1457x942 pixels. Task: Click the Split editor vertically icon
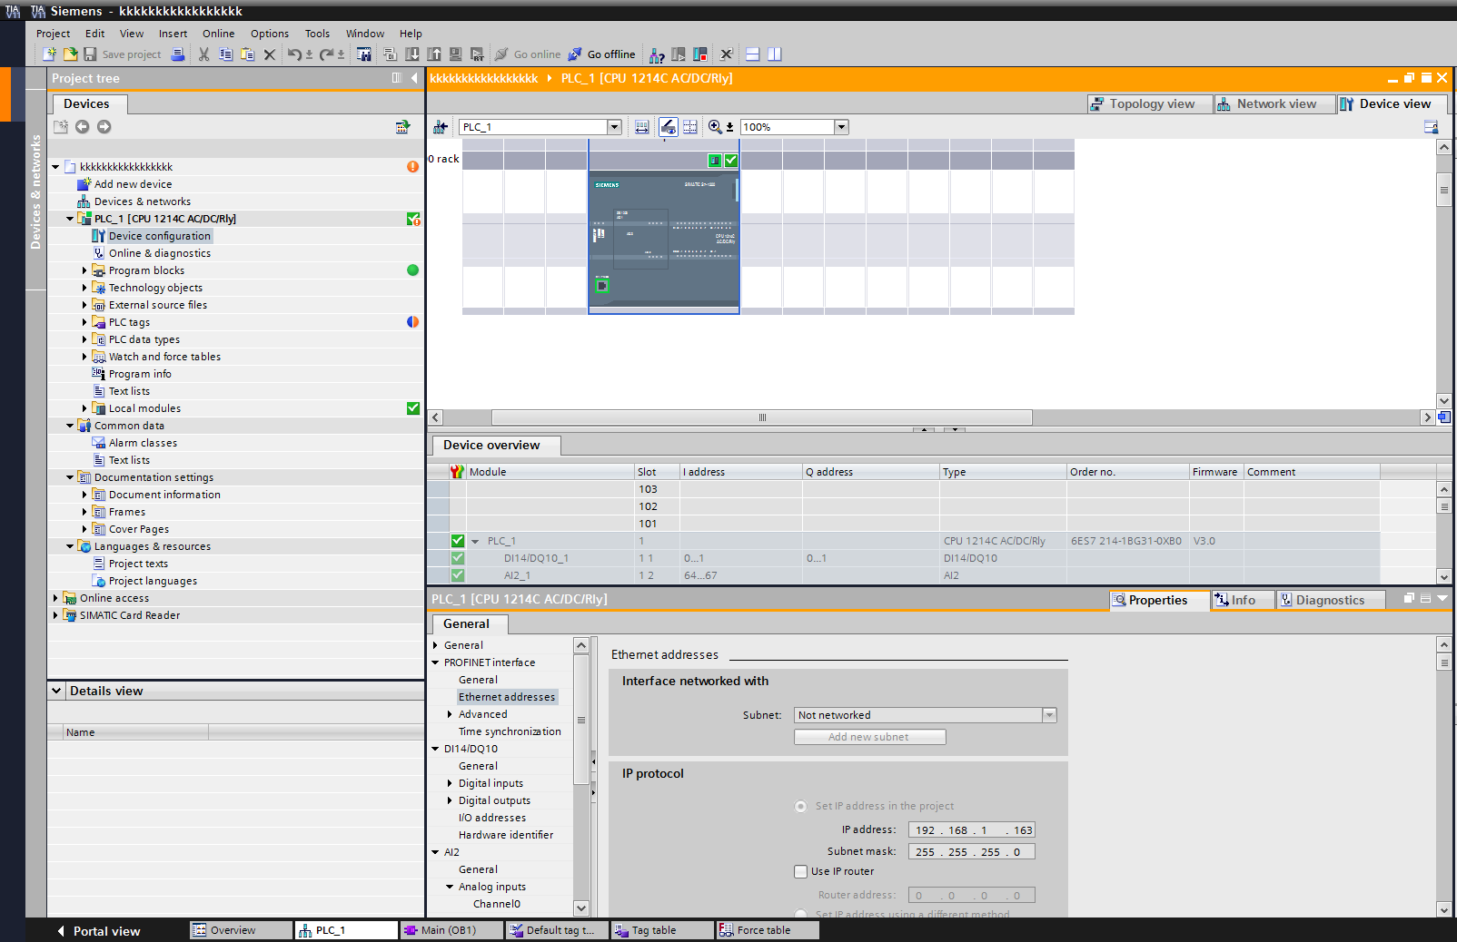point(775,54)
